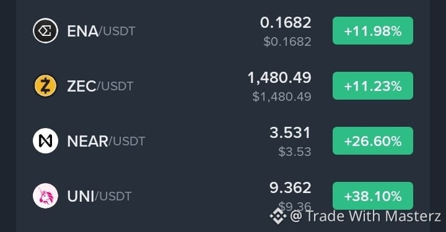Open the UNI/USDT trading pair
446x232 pixels.
(x=99, y=196)
